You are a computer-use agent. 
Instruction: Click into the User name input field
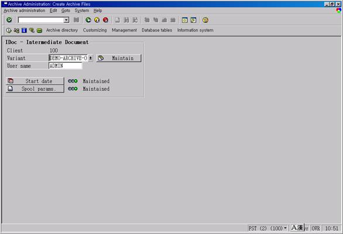(66, 66)
